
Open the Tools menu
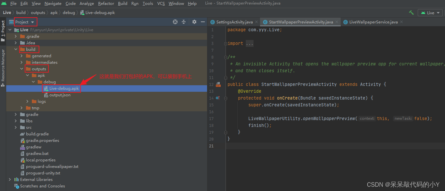click(x=148, y=4)
